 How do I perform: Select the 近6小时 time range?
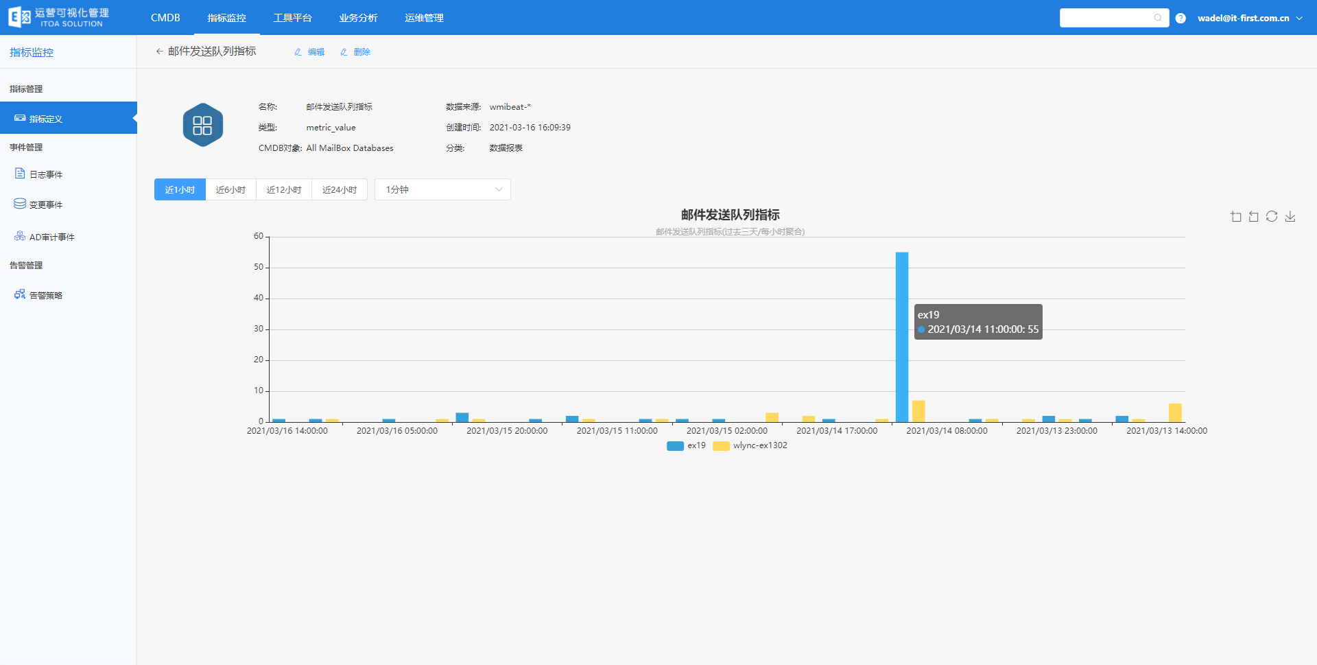pos(230,189)
